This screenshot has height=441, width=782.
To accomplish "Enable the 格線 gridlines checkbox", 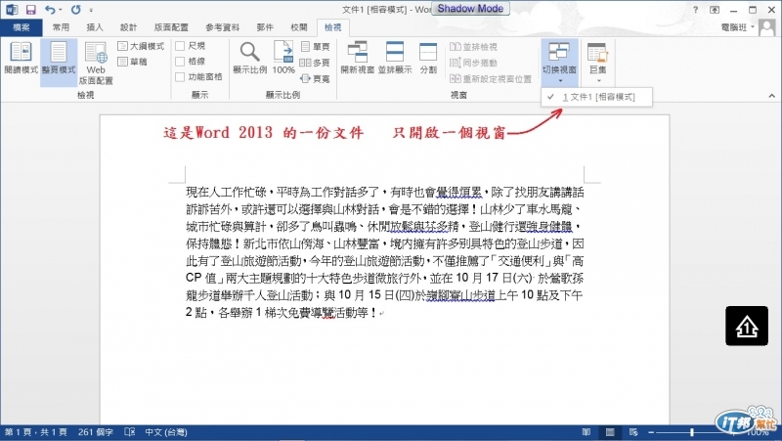I will pyautogui.click(x=191, y=62).
